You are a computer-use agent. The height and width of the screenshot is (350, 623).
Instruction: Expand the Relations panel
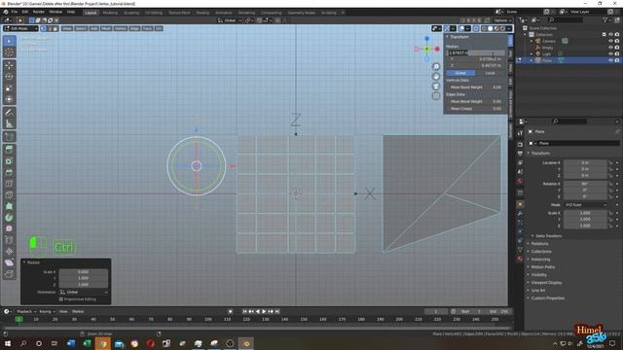point(539,244)
